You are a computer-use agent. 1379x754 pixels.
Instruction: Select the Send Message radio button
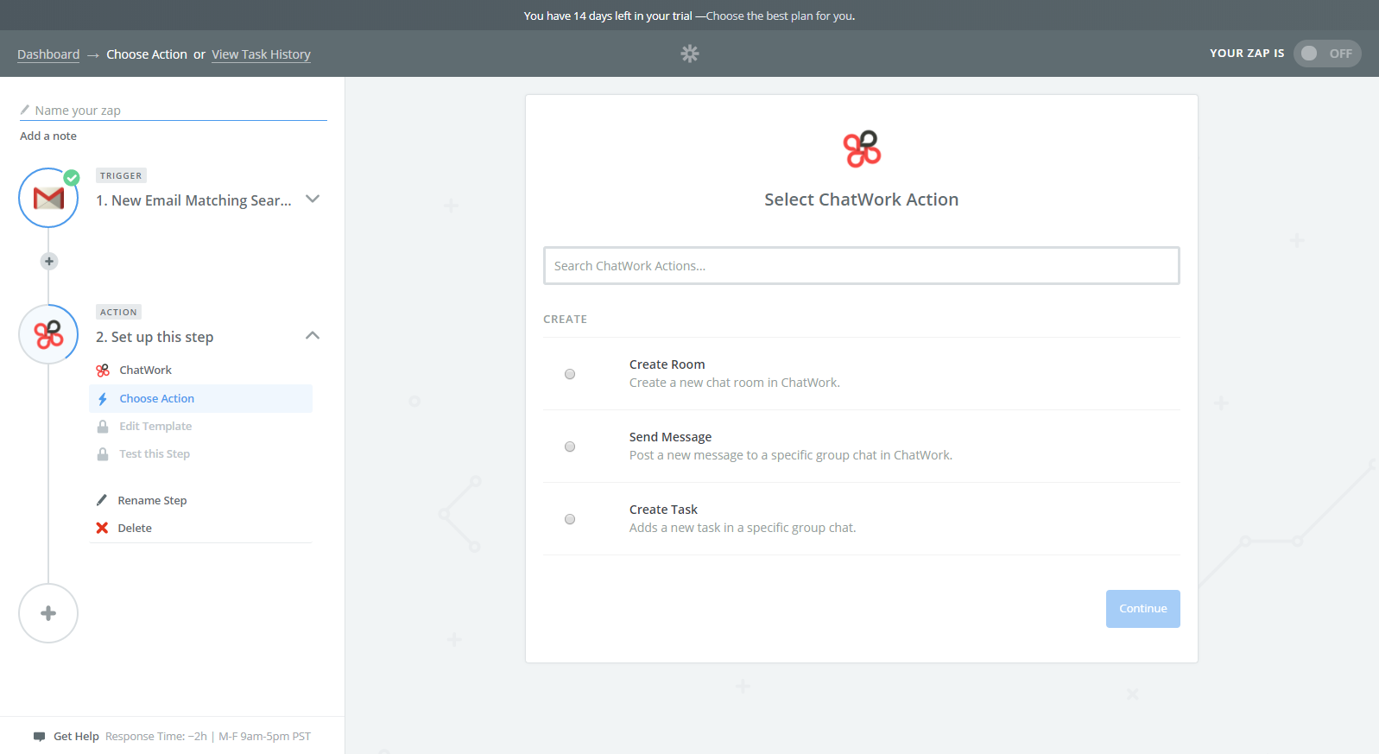click(x=570, y=447)
